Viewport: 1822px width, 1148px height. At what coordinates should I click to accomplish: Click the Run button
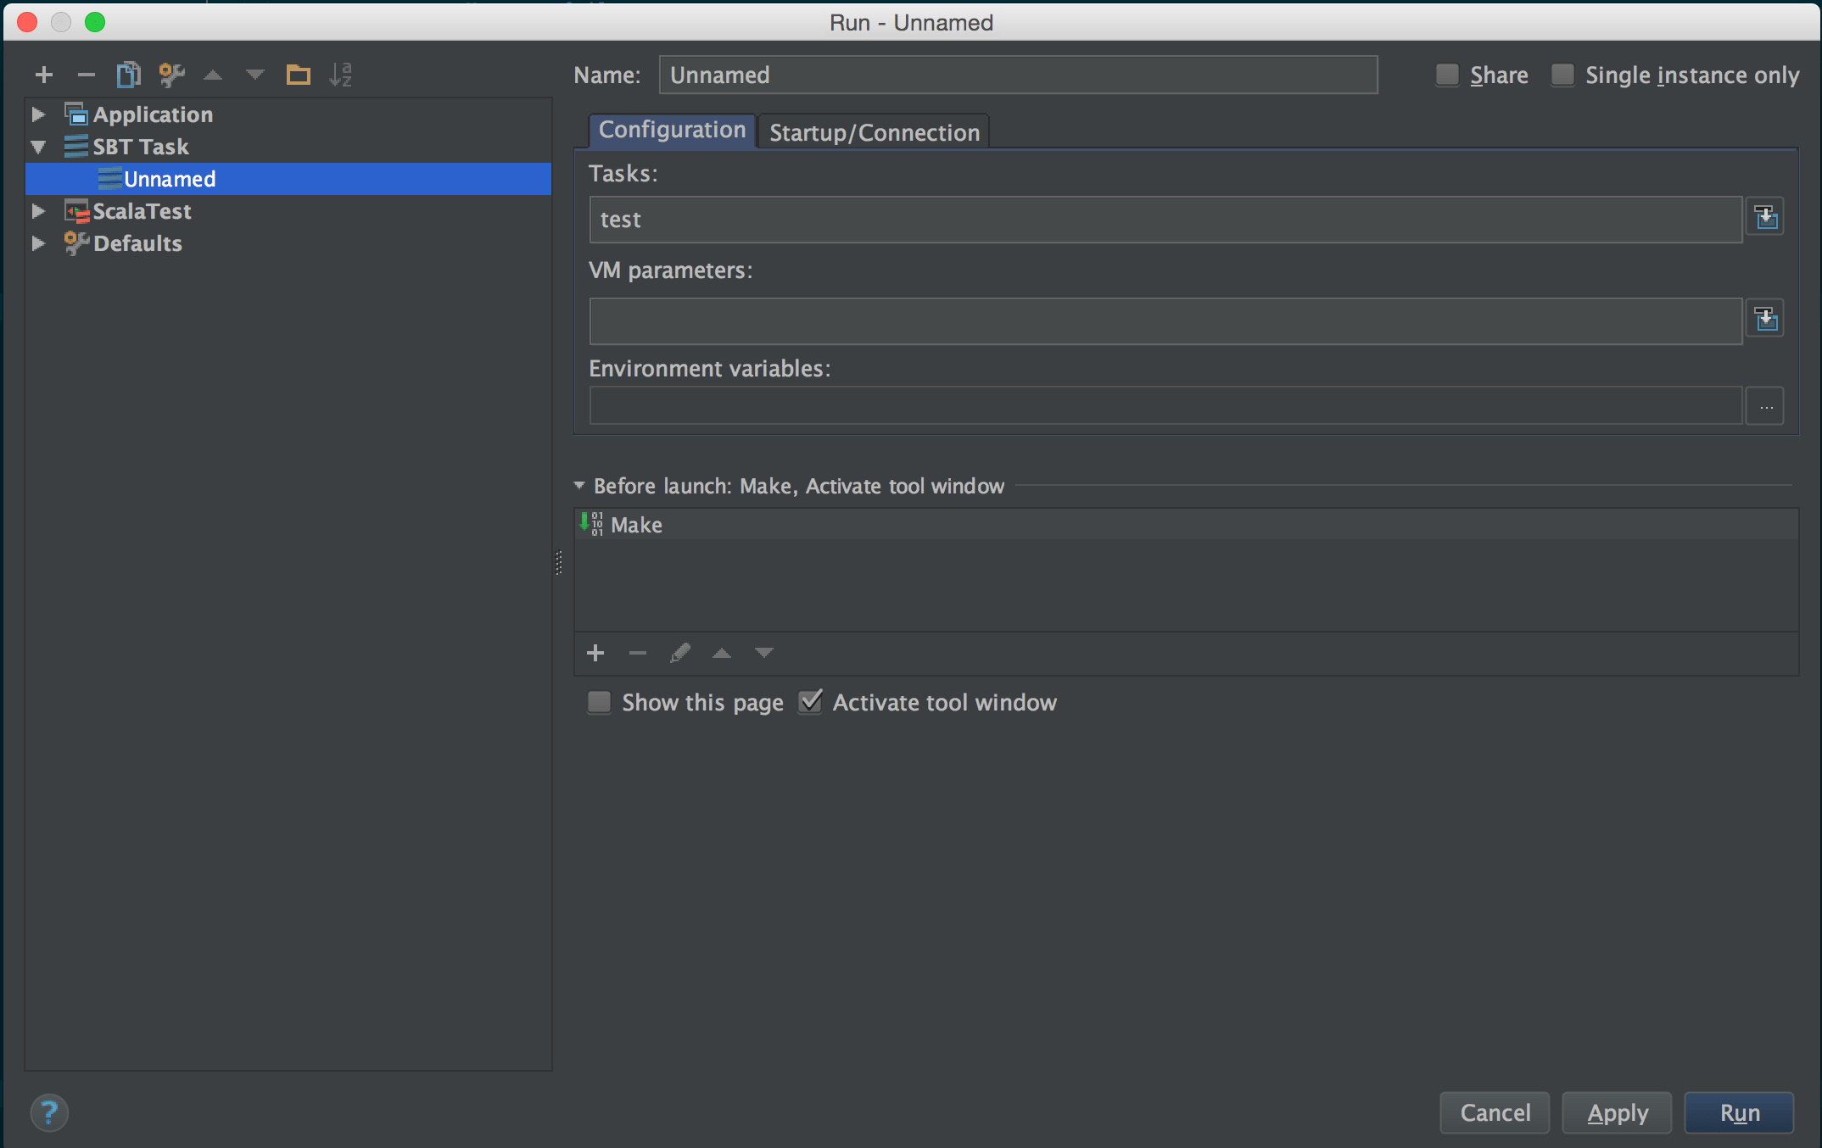(x=1739, y=1112)
